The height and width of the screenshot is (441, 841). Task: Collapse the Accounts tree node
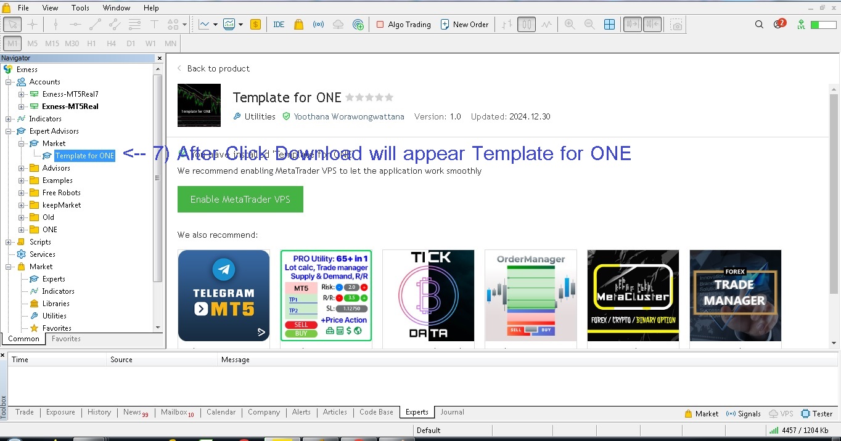tap(9, 82)
